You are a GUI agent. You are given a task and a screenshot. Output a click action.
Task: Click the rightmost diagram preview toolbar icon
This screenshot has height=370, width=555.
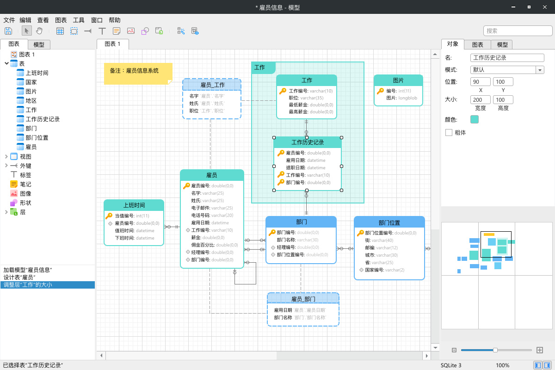(195, 31)
